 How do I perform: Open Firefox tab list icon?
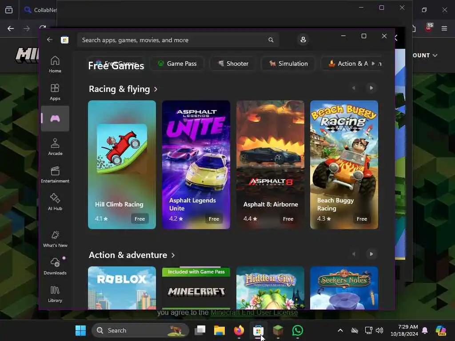(9, 10)
